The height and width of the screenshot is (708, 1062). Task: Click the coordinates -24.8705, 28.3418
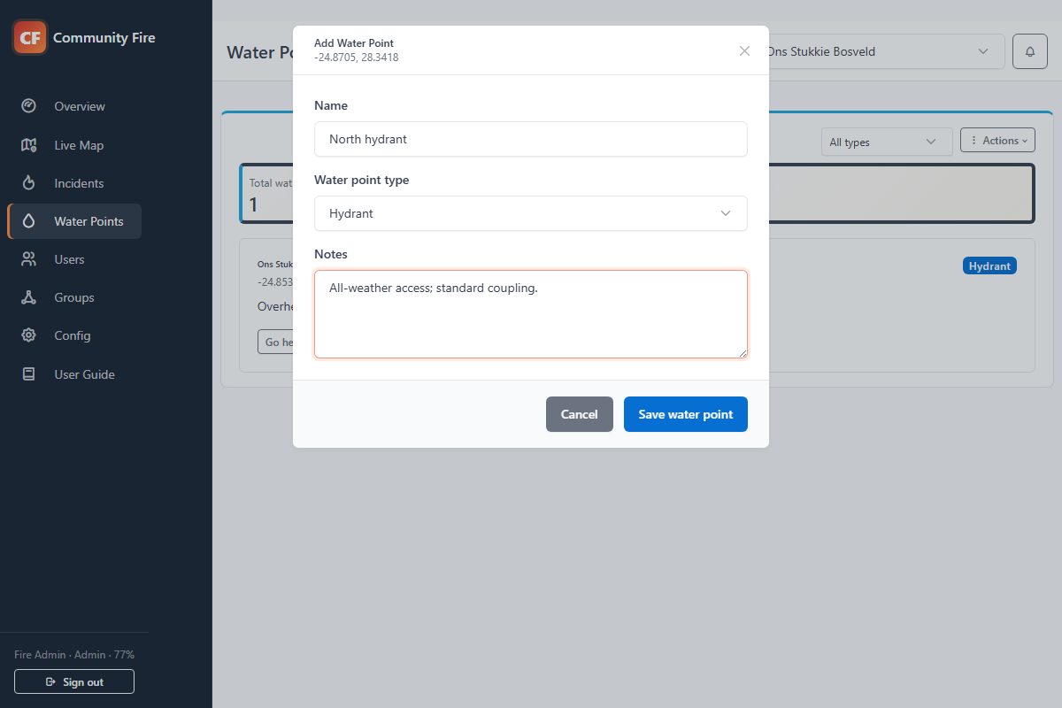coord(356,58)
